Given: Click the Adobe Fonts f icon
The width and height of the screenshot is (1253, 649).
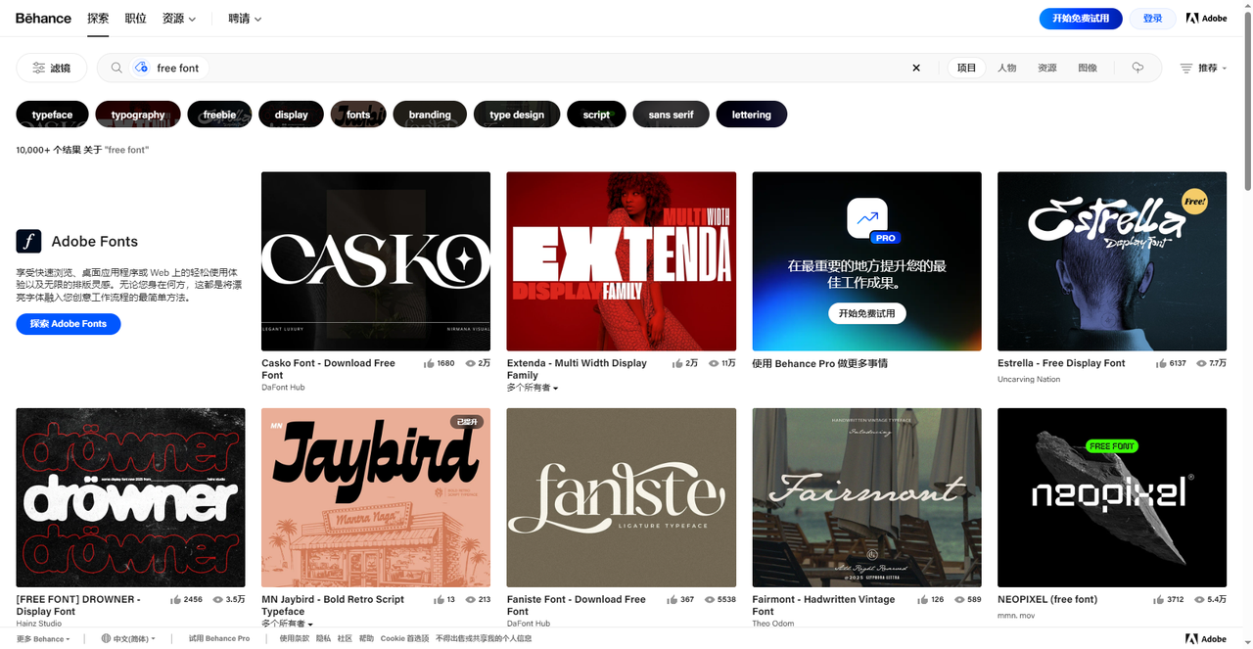Looking at the screenshot, I should pyautogui.click(x=28, y=242).
